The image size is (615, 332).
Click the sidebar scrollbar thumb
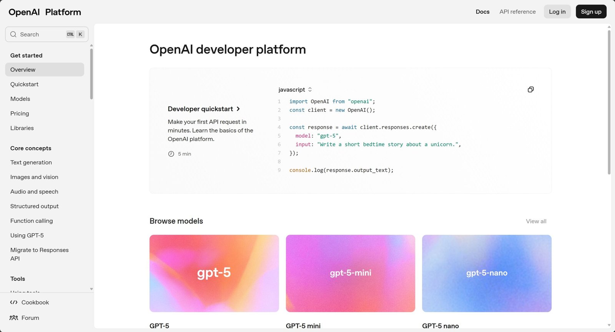[91, 74]
